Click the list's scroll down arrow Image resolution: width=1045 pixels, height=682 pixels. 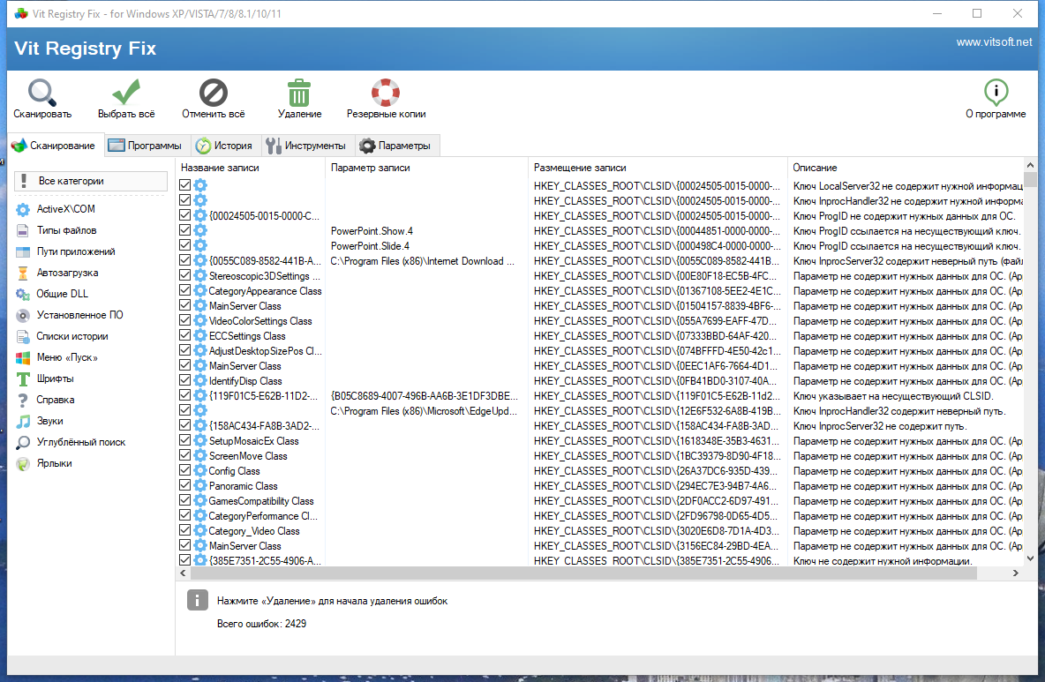1030,558
